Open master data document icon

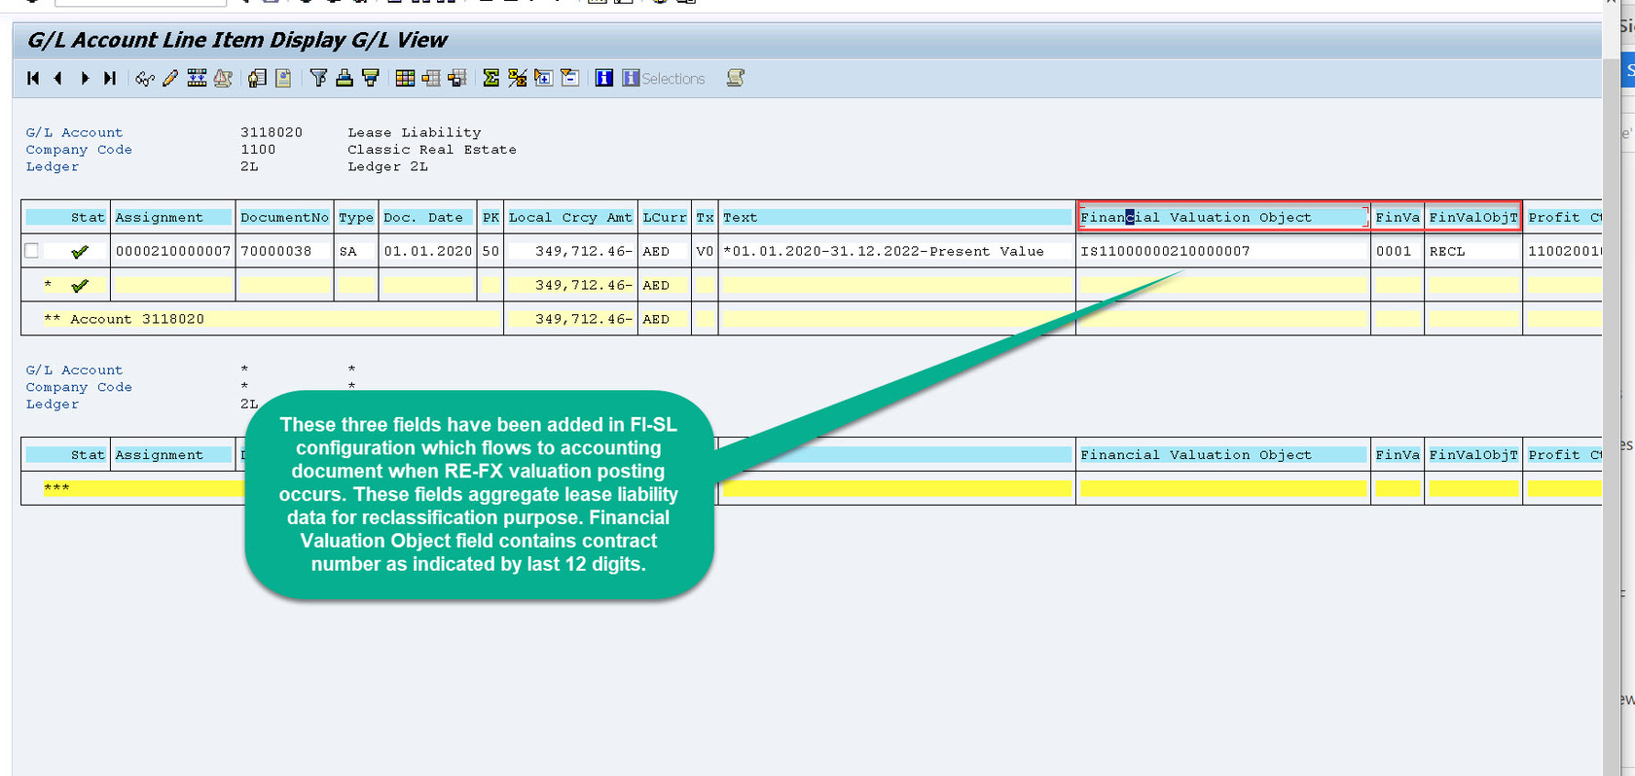tap(257, 79)
